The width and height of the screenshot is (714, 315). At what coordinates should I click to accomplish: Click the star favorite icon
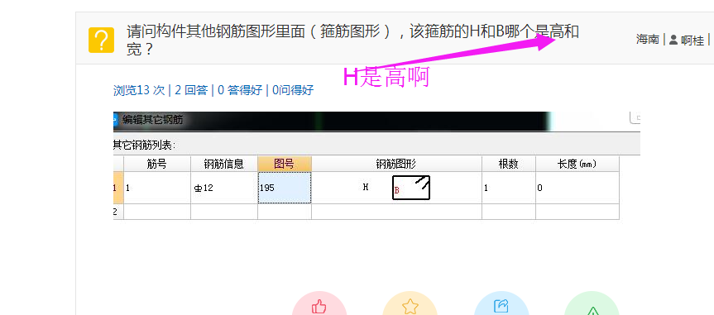pyautogui.click(x=410, y=306)
